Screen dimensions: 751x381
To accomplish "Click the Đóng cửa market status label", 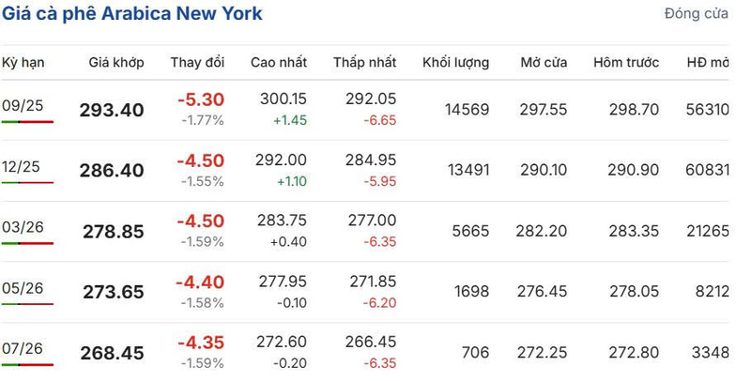I will [x=696, y=14].
